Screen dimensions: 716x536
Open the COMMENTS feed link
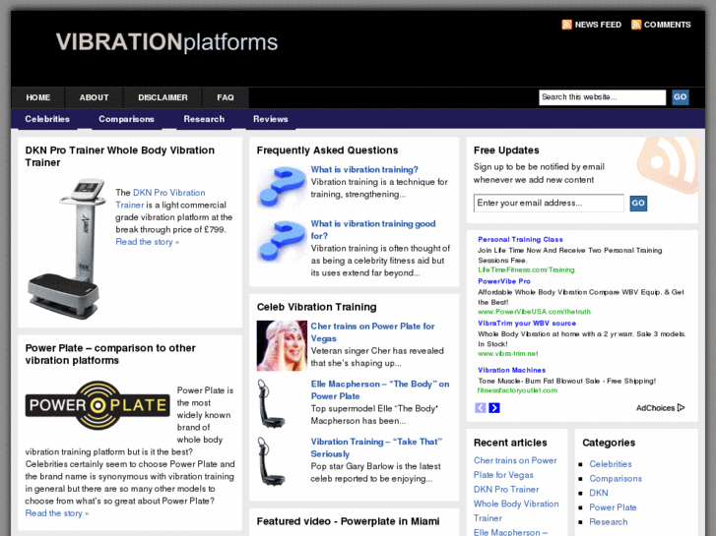[x=667, y=25]
